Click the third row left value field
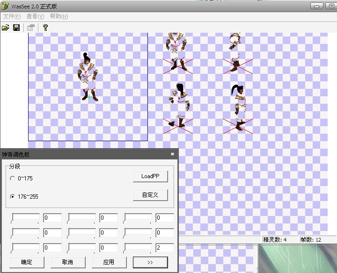337x273 pixels. (x=52, y=248)
